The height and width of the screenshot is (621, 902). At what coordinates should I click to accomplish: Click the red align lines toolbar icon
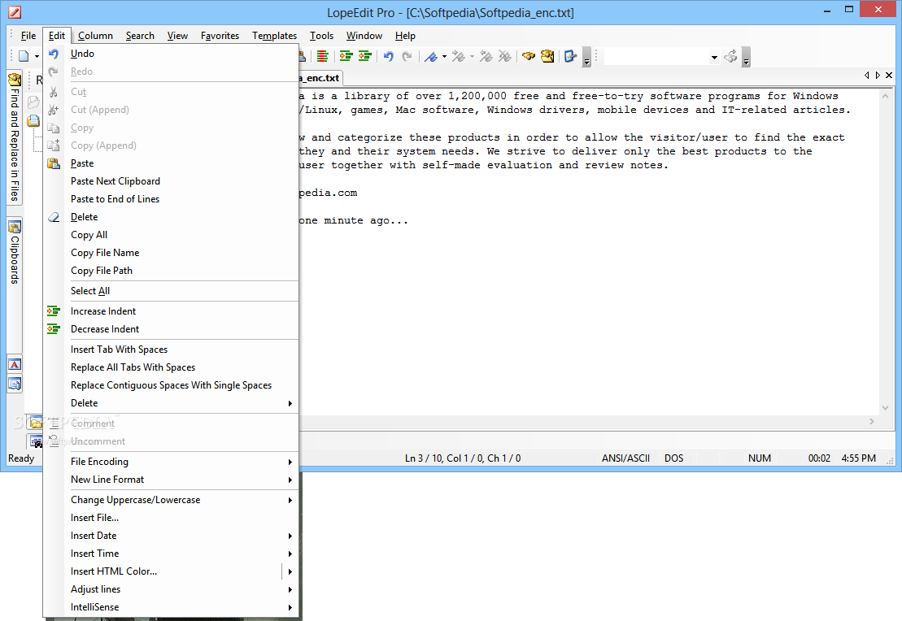pyautogui.click(x=323, y=56)
